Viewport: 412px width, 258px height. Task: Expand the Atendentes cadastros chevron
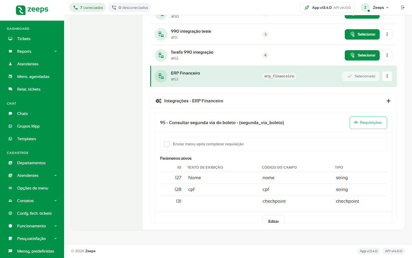(56, 175)
